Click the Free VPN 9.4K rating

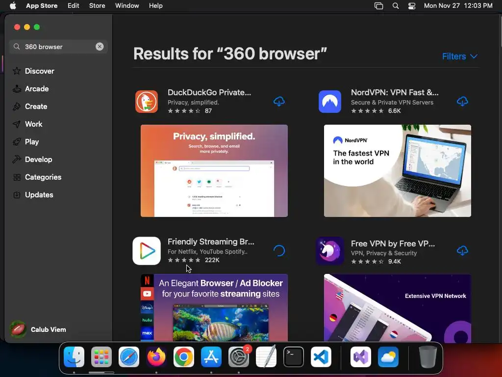pyautogui.click(x=376, y=262)
